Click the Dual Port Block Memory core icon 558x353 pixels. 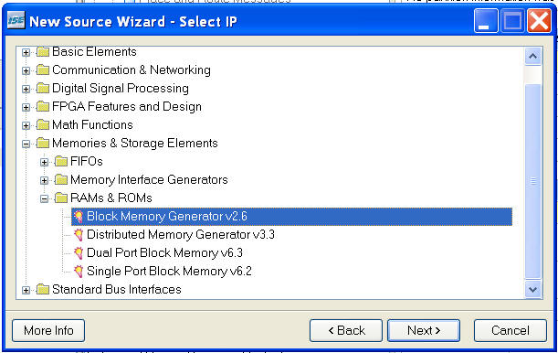pos(79,252)
